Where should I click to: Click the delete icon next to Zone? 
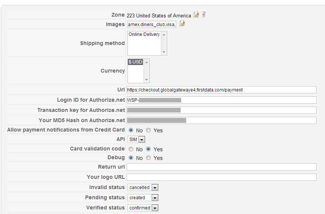click(204, 15)
